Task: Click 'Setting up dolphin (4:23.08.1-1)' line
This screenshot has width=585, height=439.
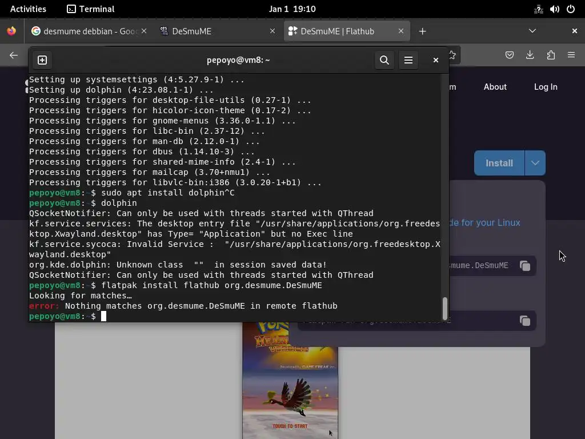Action: pos(121,90)
